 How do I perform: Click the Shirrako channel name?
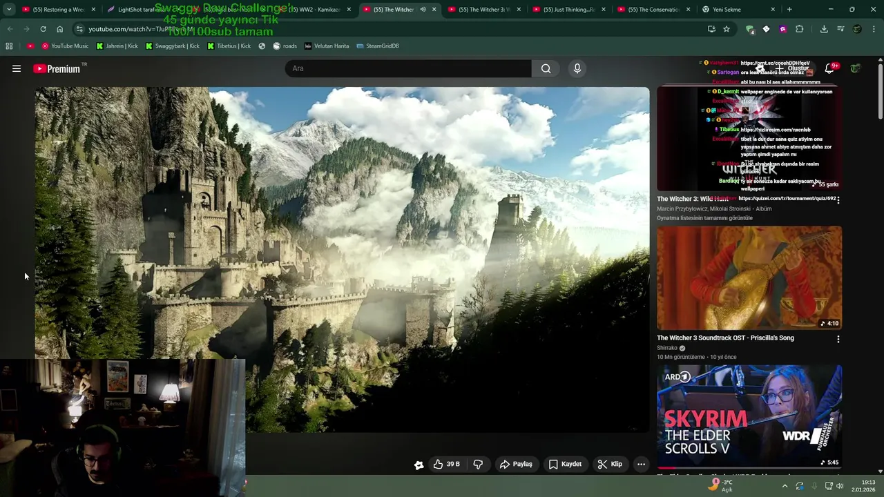pos(667,348)
